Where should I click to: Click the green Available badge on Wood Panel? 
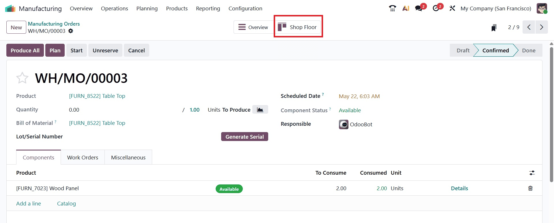[x=229, y=189]
